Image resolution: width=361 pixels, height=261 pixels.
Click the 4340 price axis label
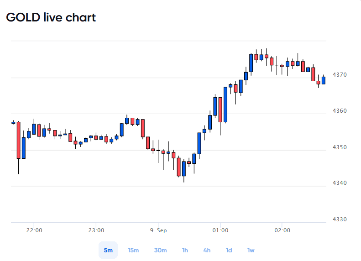[x=340, y=183]
